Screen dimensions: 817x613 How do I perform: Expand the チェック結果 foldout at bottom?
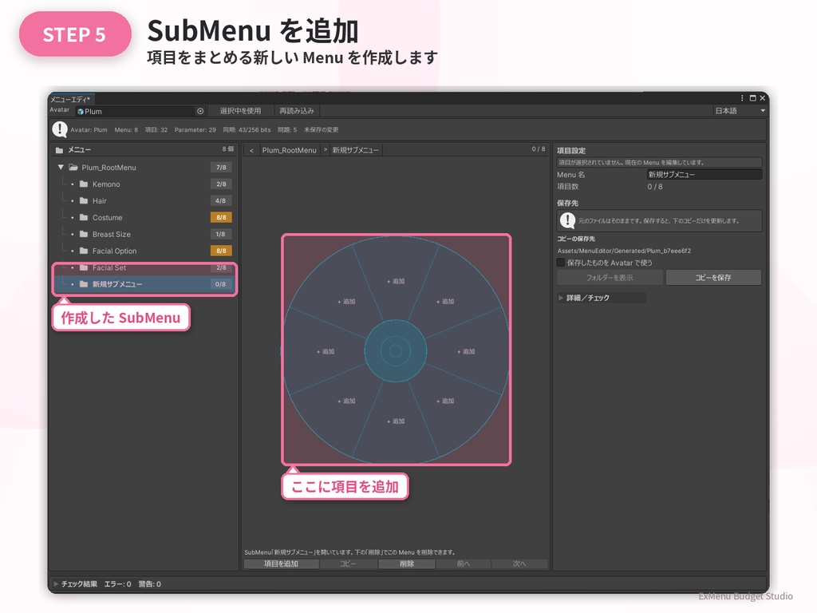pyautogui.click(x=56, y=583)
